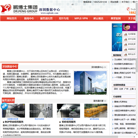Open 新闻中心 navigation item

(x=29, y=18)
